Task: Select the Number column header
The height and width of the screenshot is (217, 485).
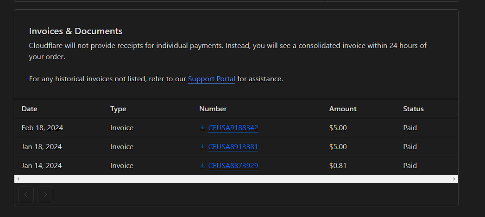Action: (x=213, y=109)
